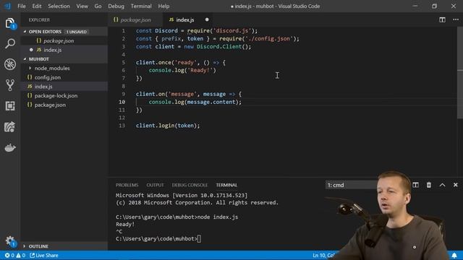Screen dimensions: 463x260
Task: Open Source Control view icon
Action: pos(9,85)
